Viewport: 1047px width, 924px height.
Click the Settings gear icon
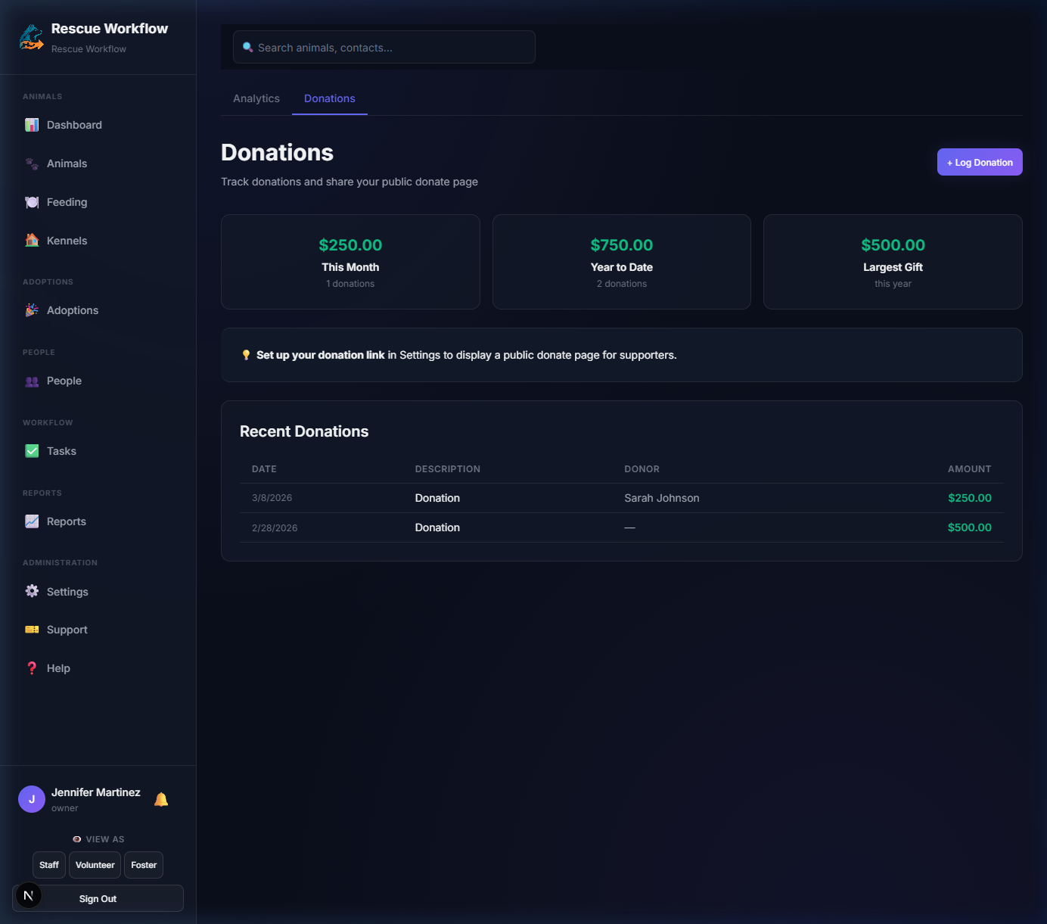tap(32, 592)
